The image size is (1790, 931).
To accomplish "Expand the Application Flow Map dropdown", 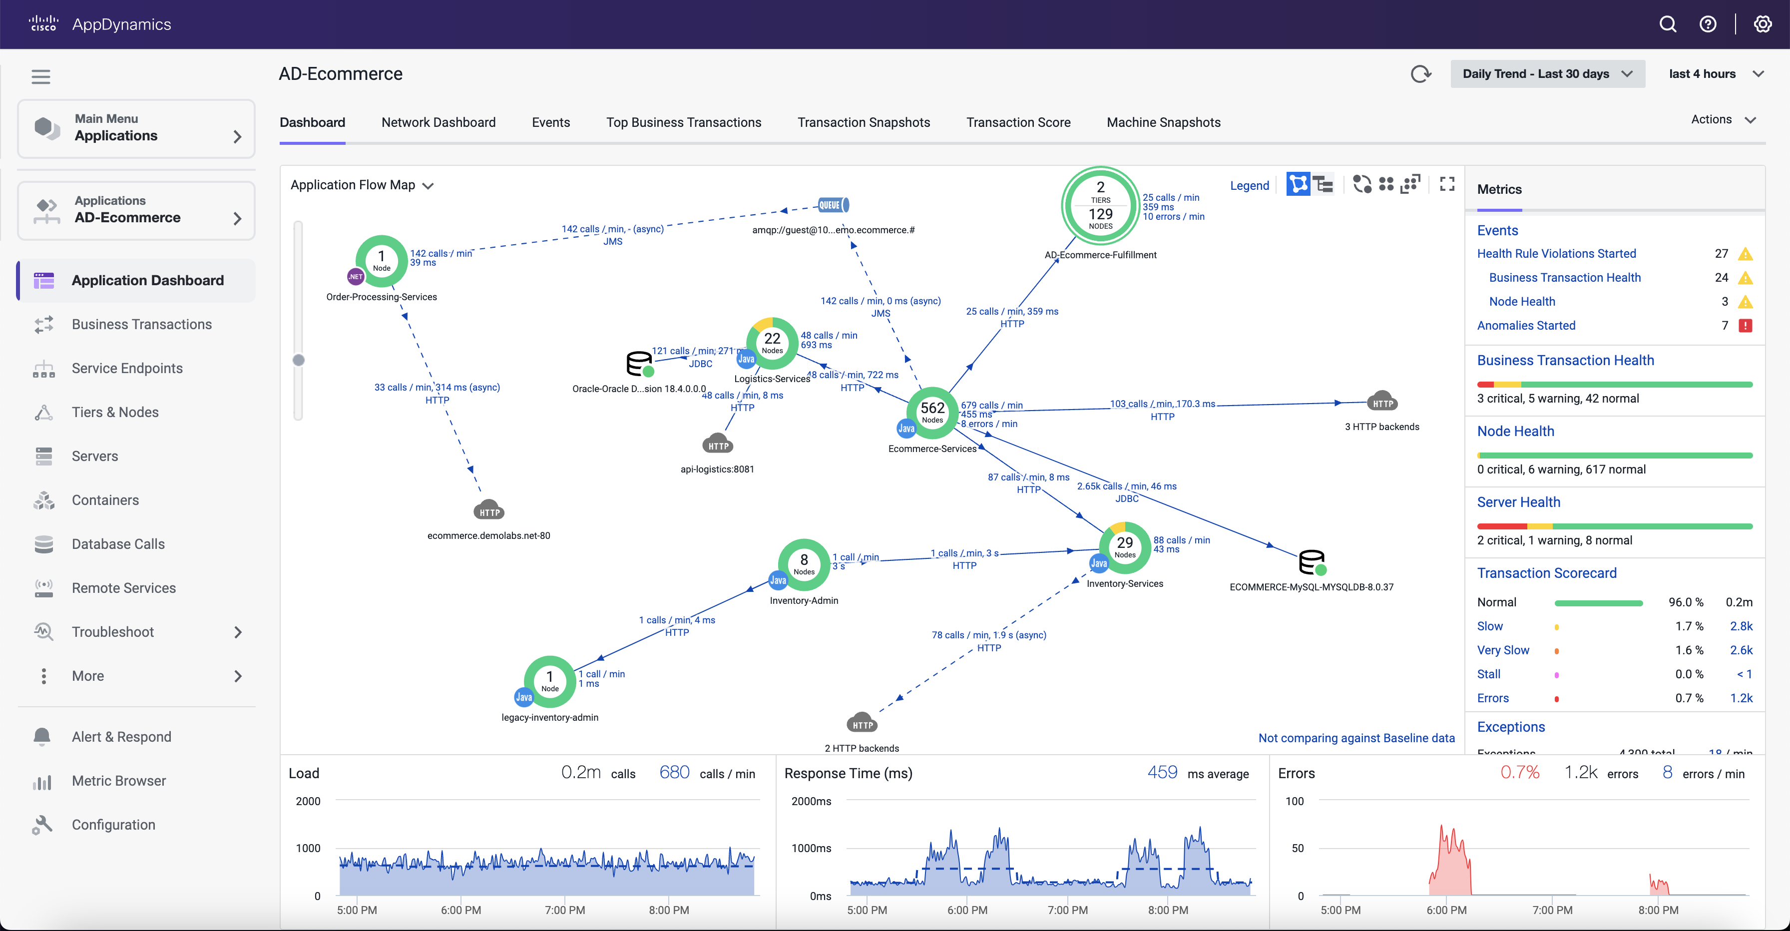I will pos(362,185).
